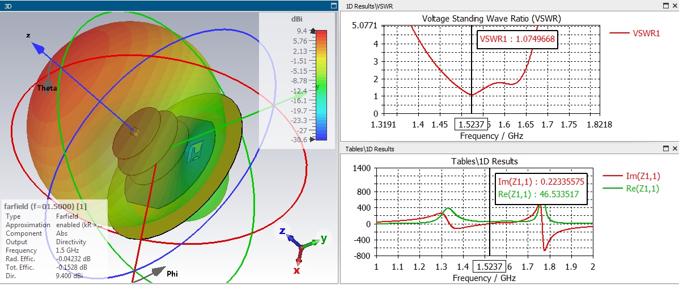
Task: Click the Frequency / GHz label under Tables plot
Action: 484,278
